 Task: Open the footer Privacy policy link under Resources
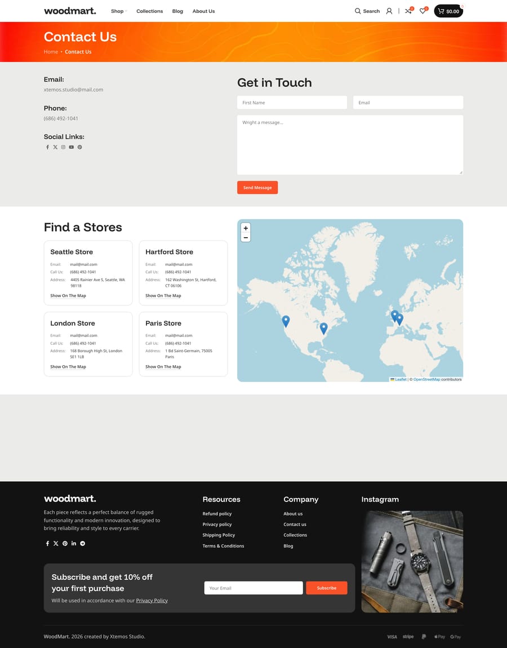click(x=217, y=525)
